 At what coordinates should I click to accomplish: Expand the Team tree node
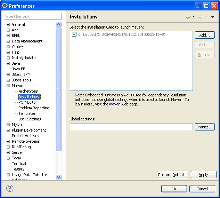[8, 158]
